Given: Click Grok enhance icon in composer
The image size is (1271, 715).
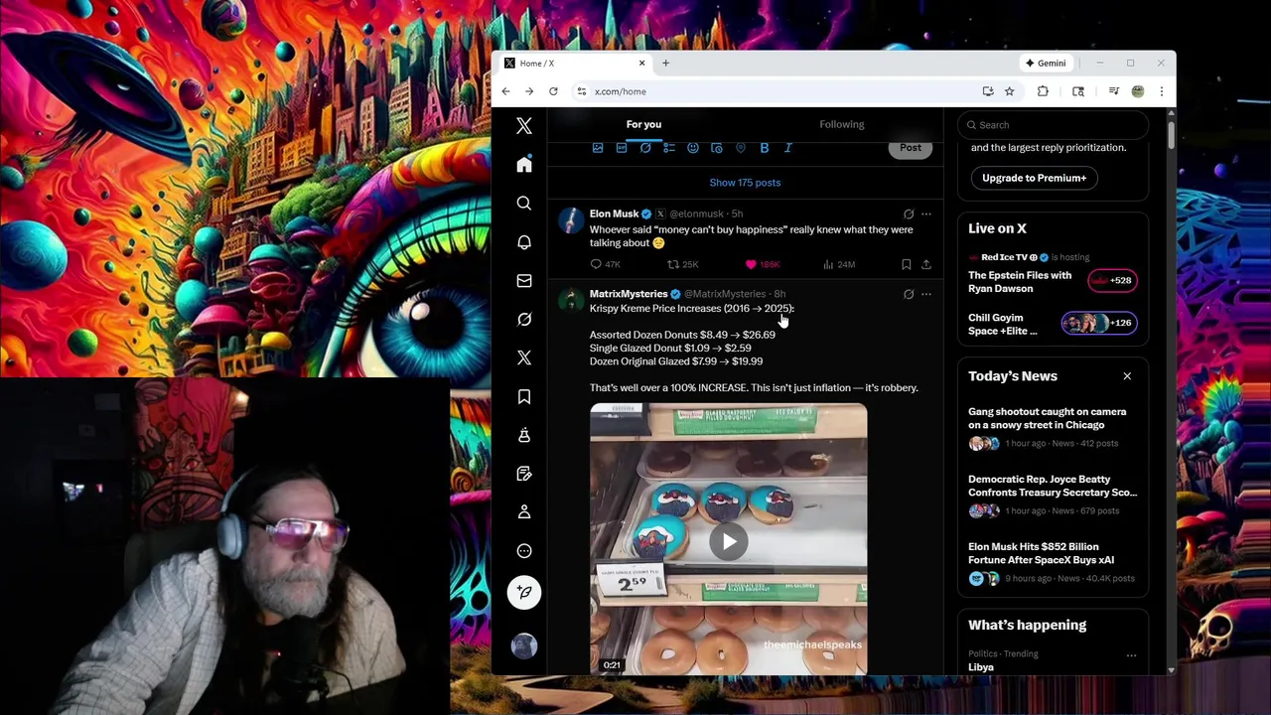Looking at the screenshot, I should pos(645,148).
